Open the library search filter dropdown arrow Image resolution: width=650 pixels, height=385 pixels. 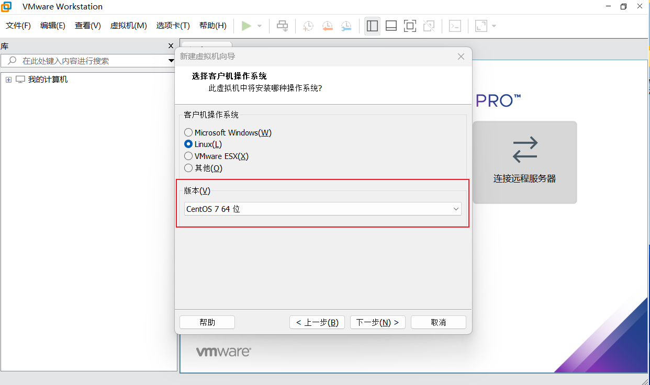click(171, 61)
